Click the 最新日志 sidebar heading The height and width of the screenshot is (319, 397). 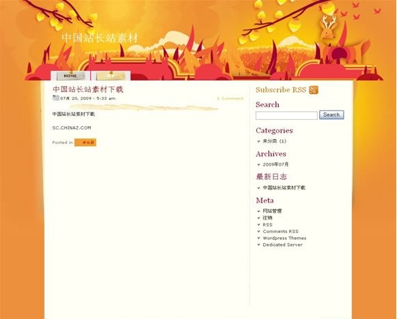click(x=271, y=177)
